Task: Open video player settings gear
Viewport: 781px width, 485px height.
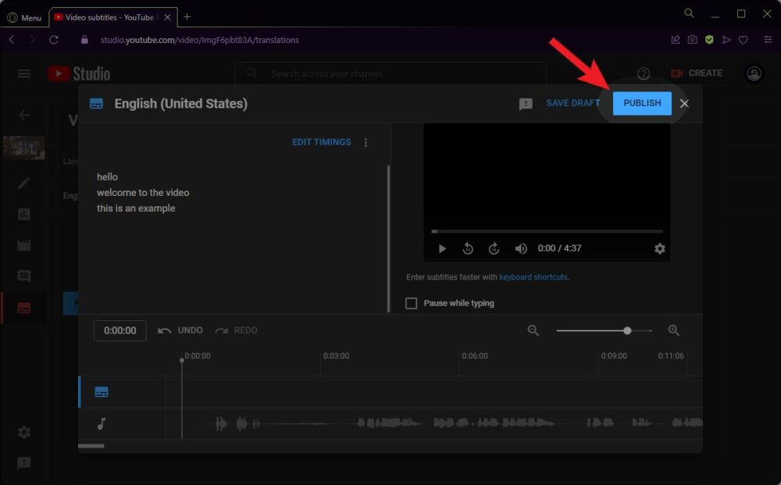Action: point(660,248)
